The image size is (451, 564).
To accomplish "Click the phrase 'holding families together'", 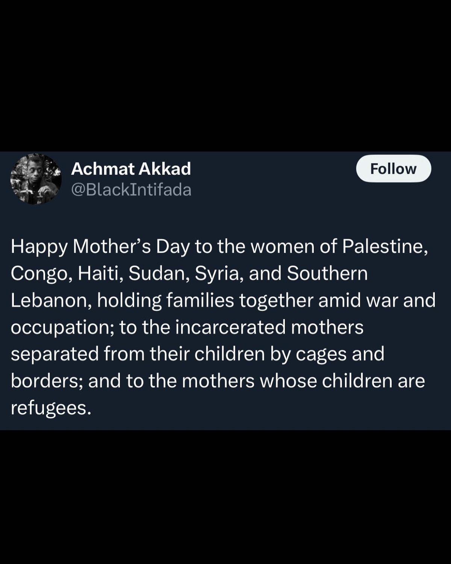I will pyautogui.click(x=205, y=301).
